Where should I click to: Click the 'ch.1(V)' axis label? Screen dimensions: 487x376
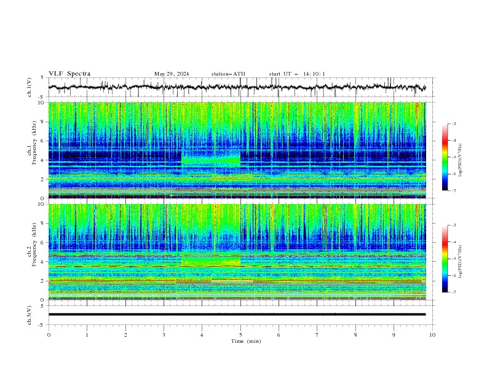(30, 87)
